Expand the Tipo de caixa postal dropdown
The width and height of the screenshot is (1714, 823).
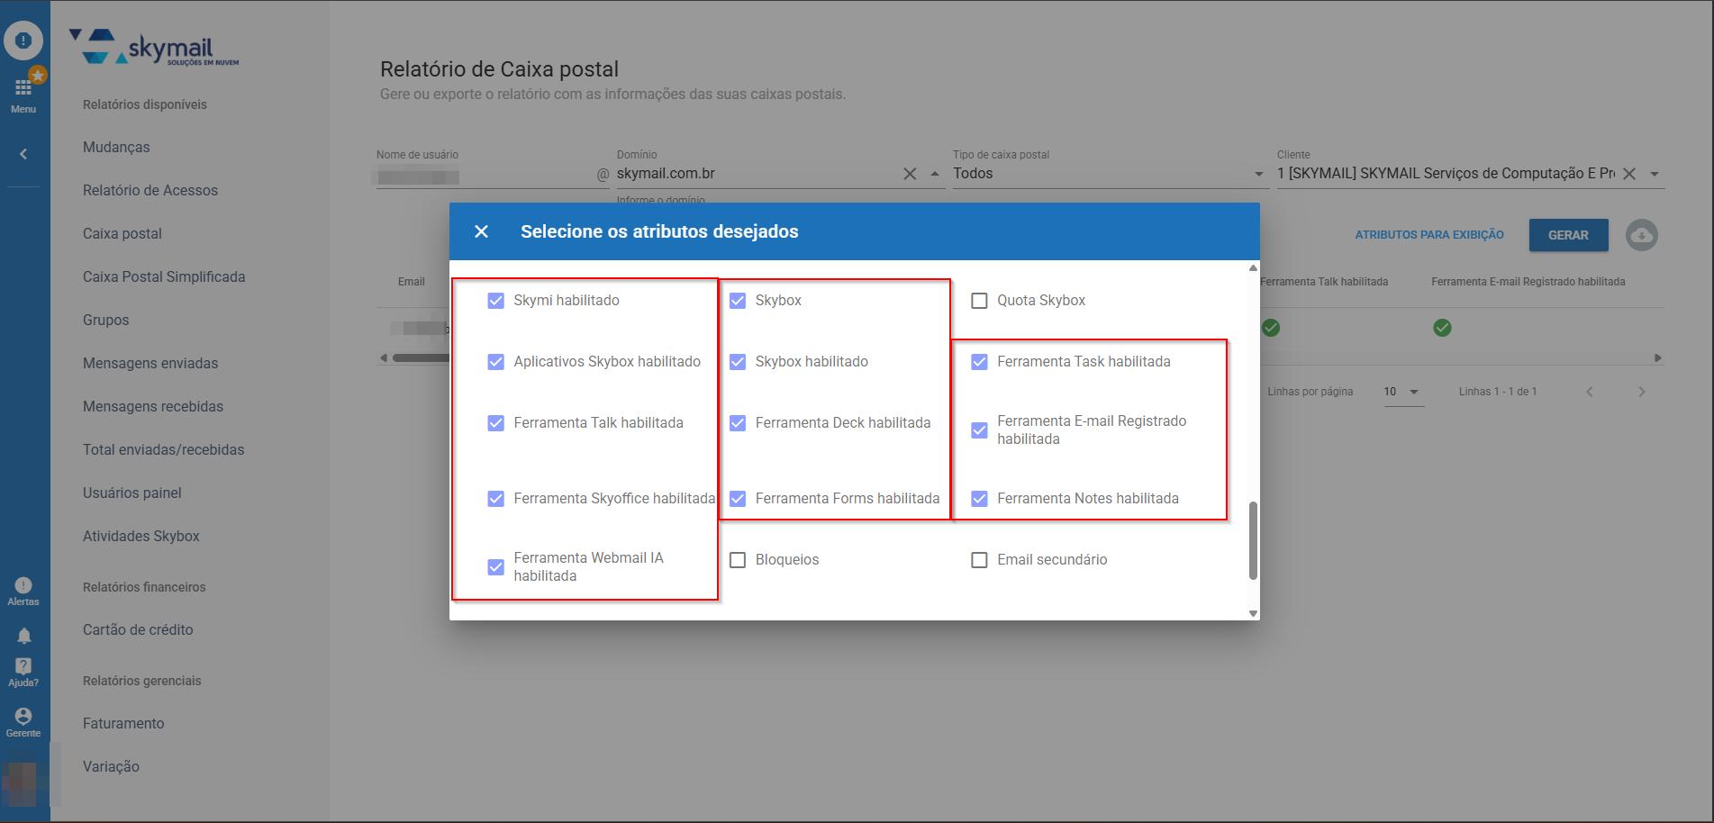(x=1258, y=174)
